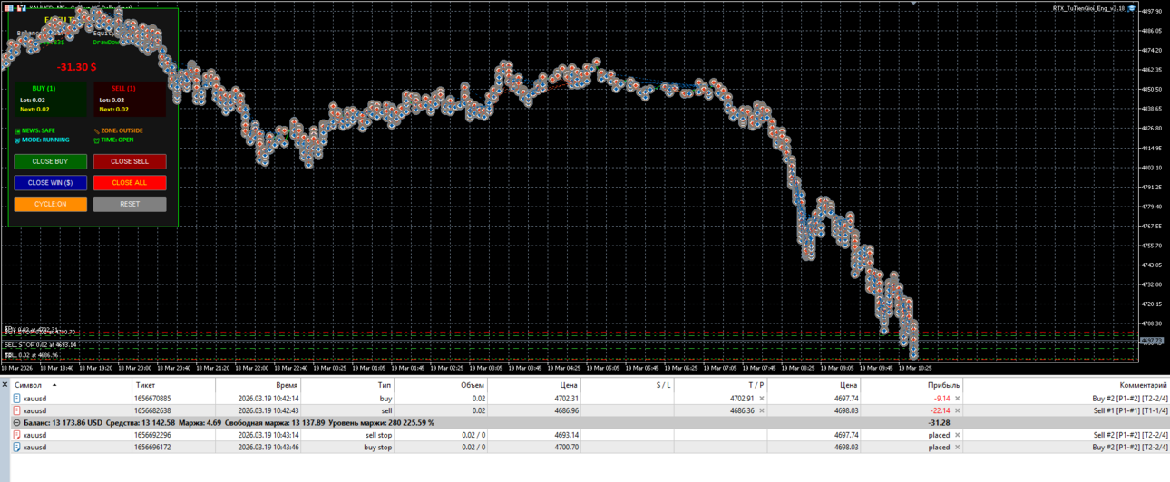Remove take profit 4686.36 with its X
The height and width of the screenshot is (482, 1170).
click(762, 410)
